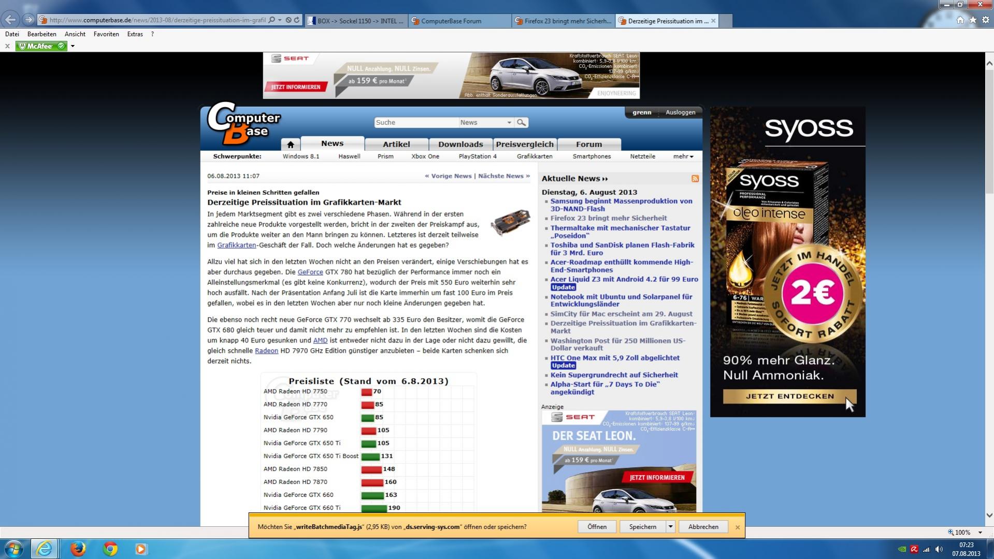994x559 pixels.
Task: Click the JETZT ENTDECKEN button in Syoss ad
Action: (790, 396)
